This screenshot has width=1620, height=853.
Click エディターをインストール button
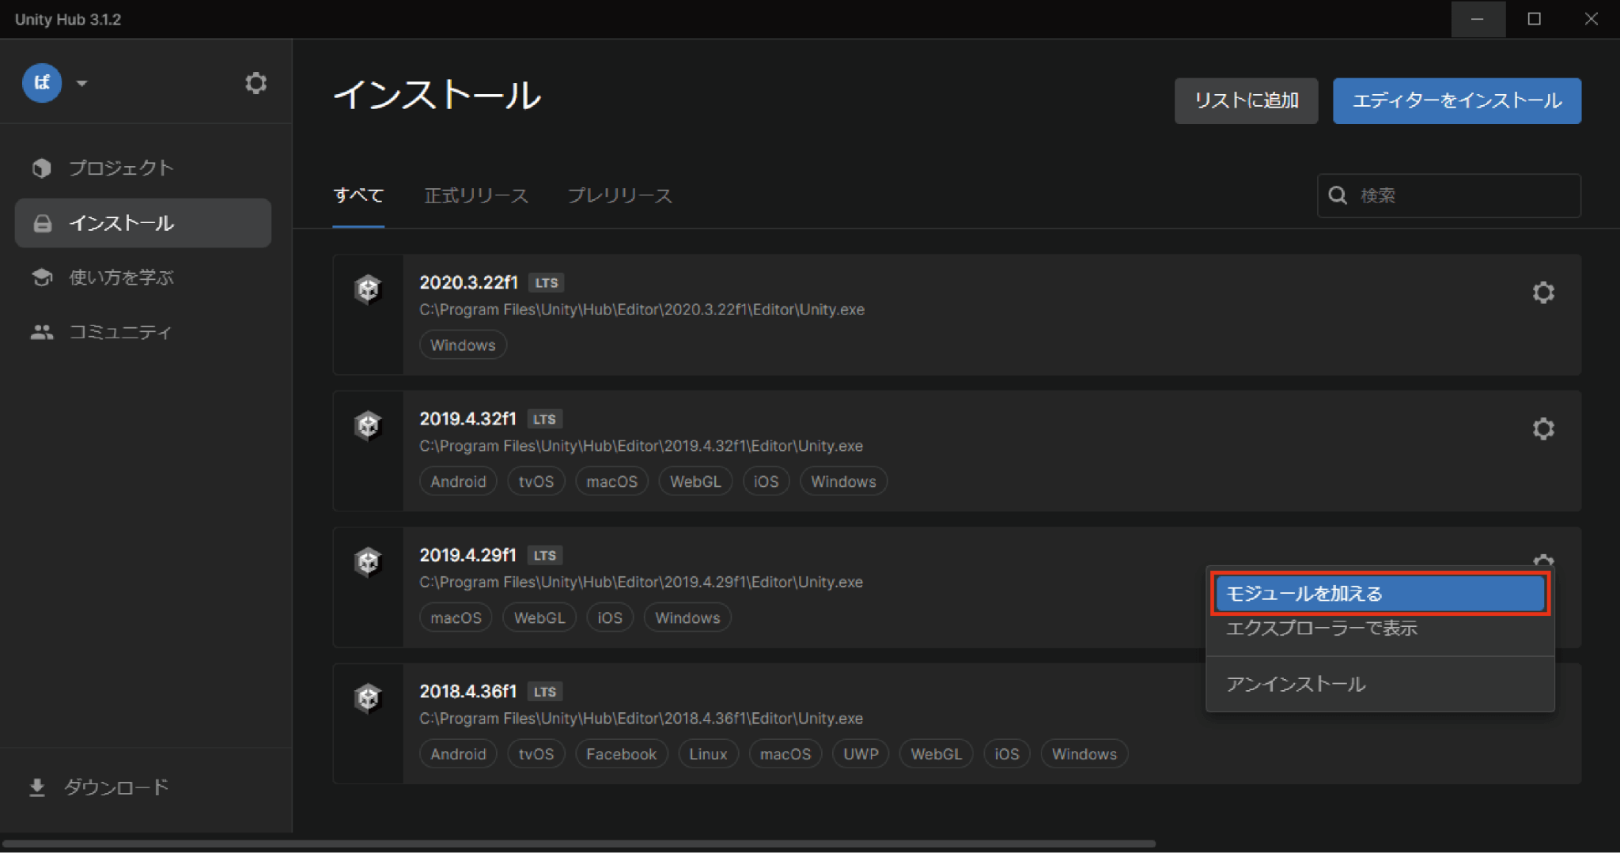point(1456,100)
